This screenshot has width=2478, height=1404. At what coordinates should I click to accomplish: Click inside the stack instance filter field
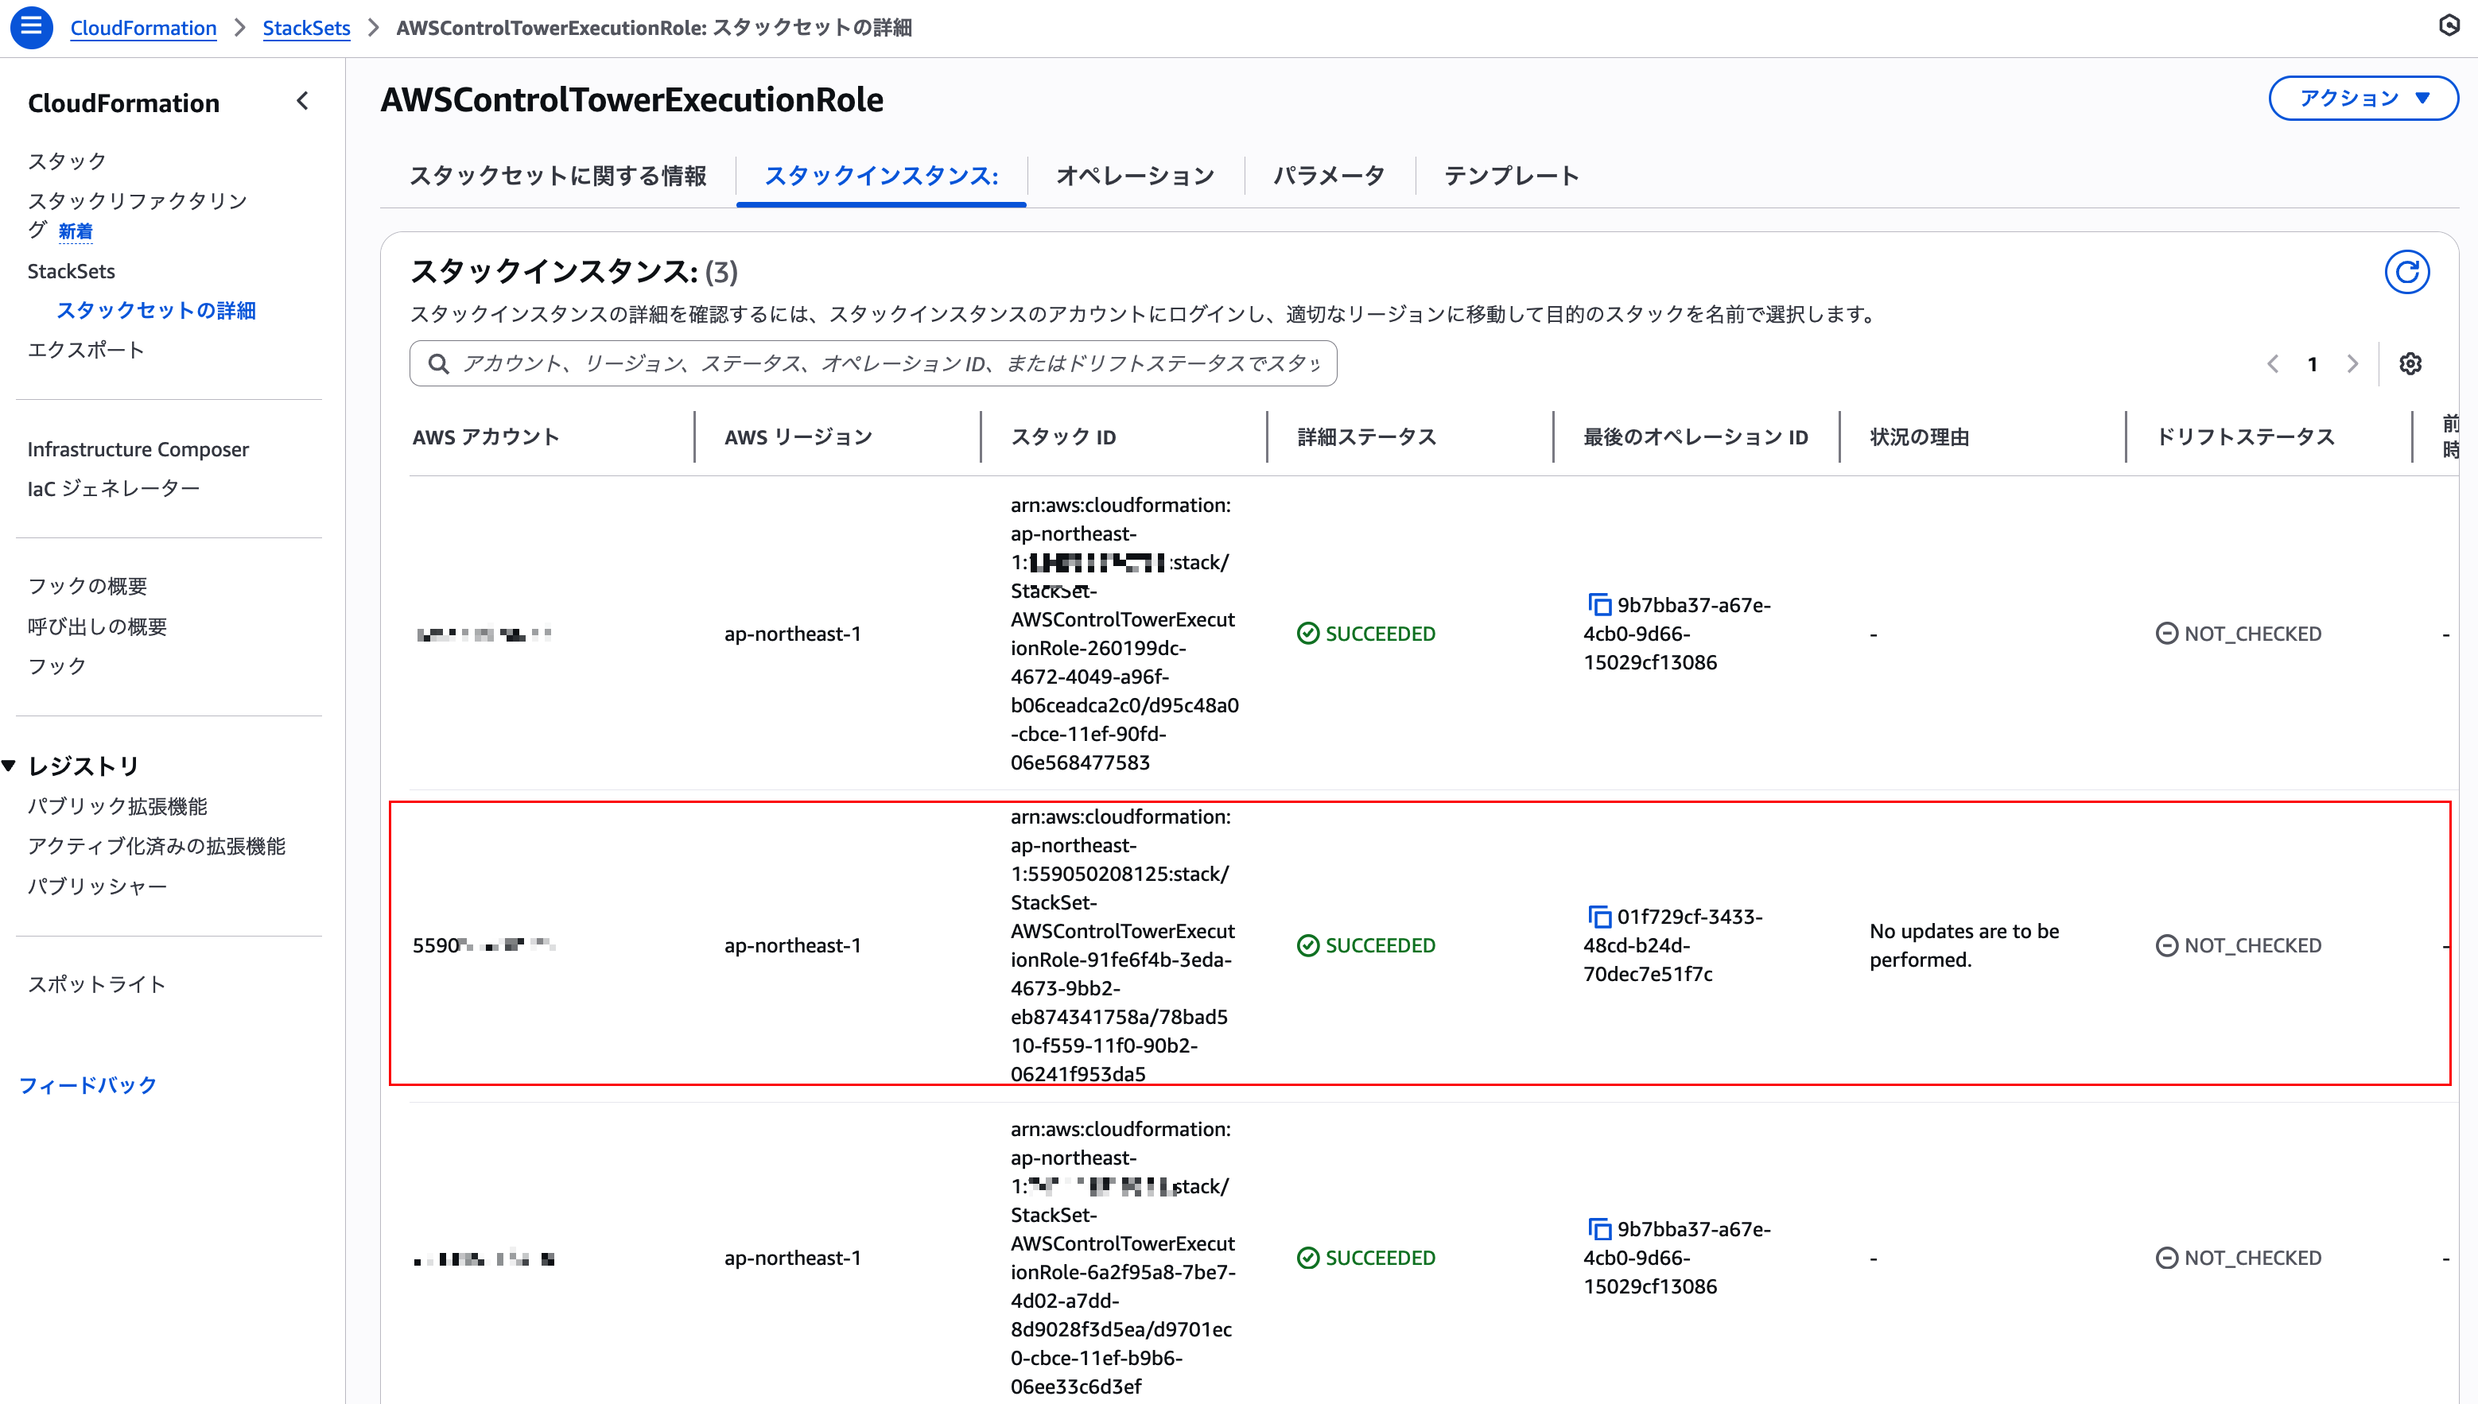pos(868,363)
